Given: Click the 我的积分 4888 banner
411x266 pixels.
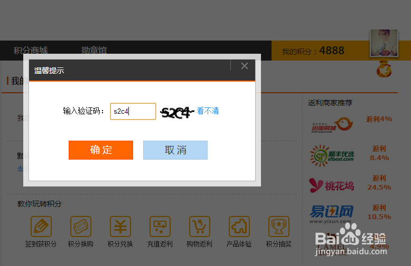Looking at the screenshot, I should coord(313,51).
